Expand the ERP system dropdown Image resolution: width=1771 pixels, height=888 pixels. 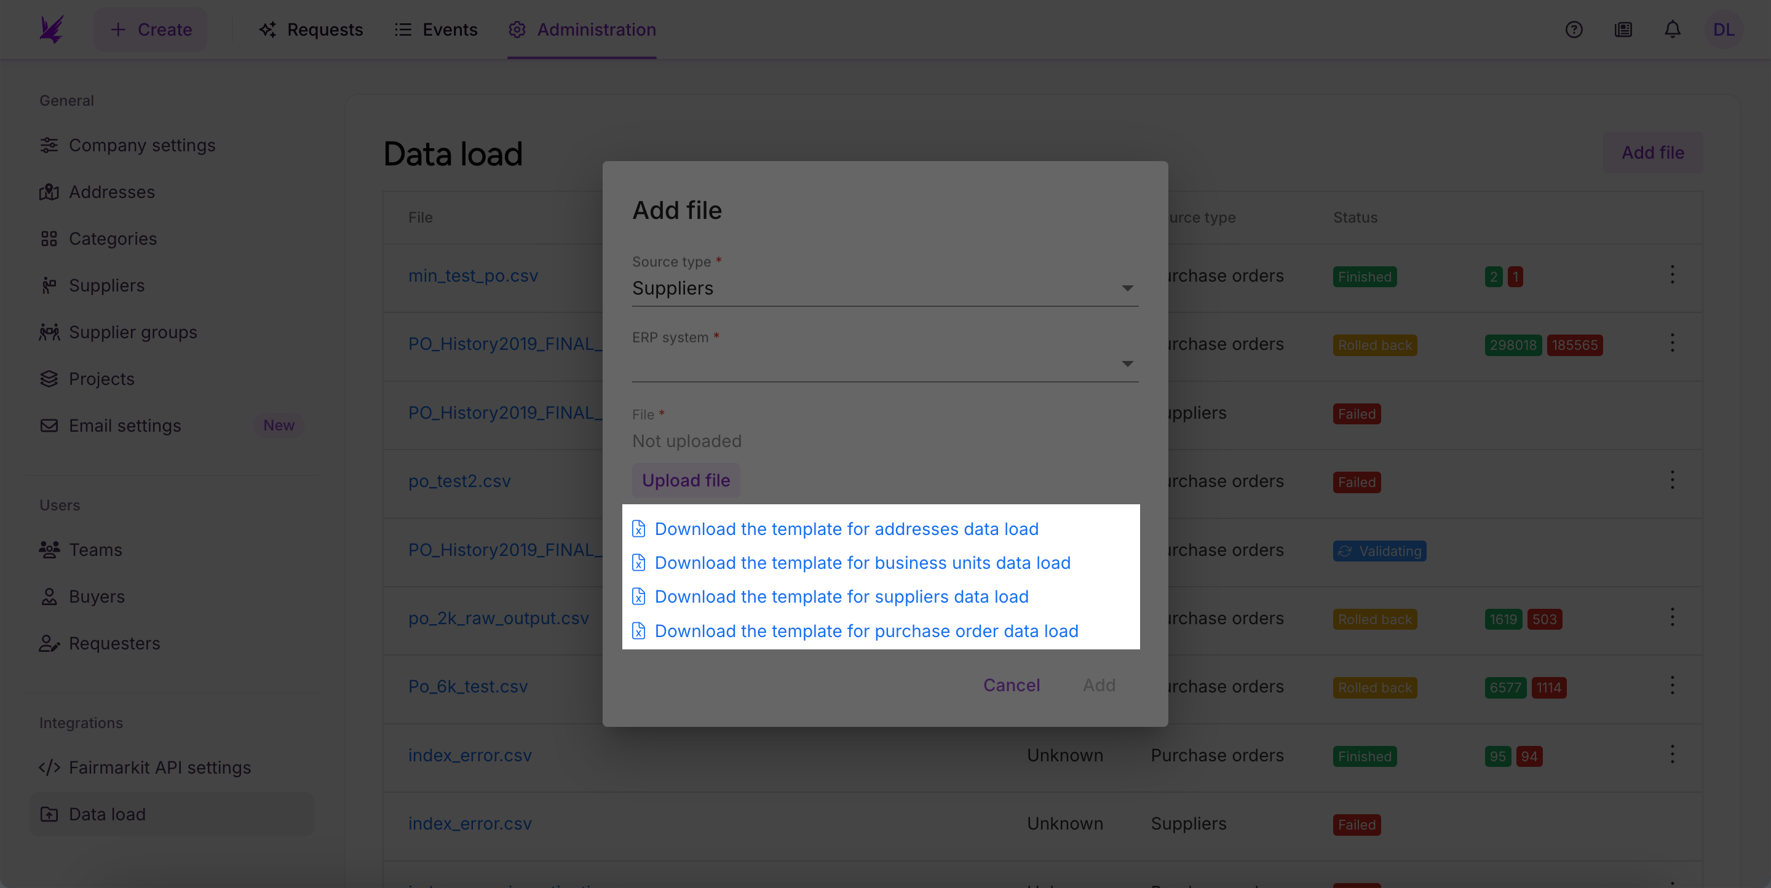[x=885, y=363]
